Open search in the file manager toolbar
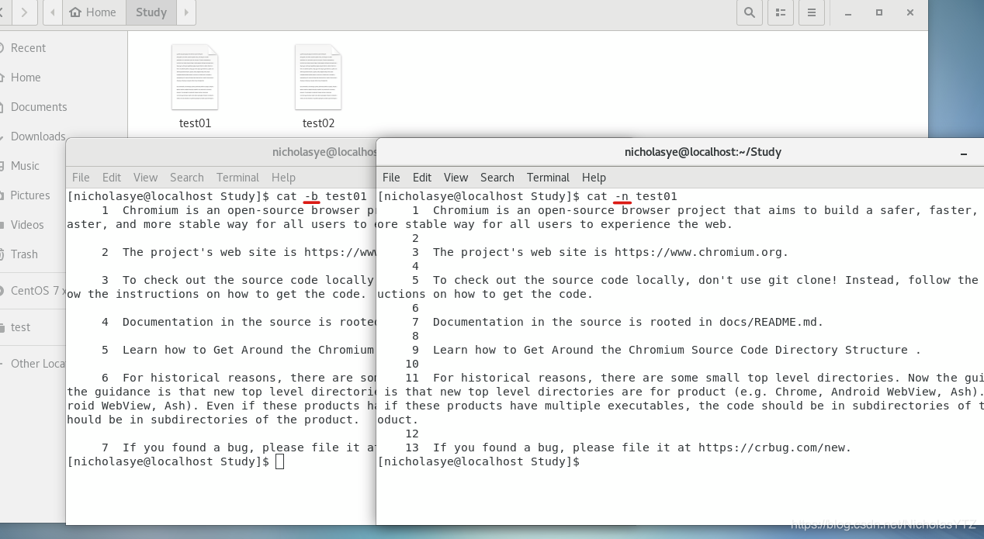The width and height of the screenshot is (984, 539). (x=749, y=12)
